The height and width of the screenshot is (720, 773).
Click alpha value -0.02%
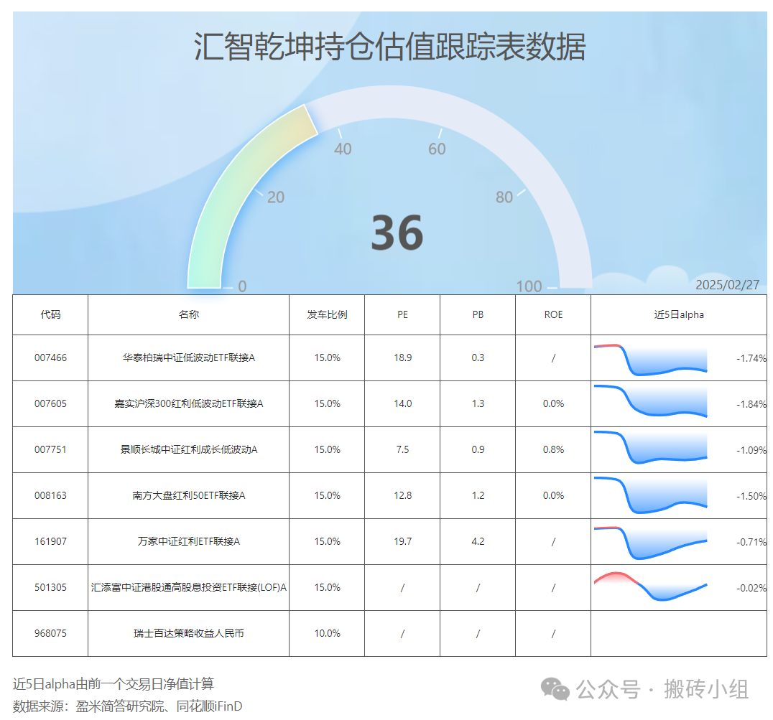[751, 588]
